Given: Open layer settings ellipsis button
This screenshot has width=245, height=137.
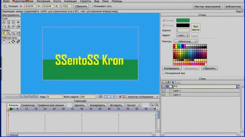Looking at the screenshot, I should pos(178,82).
